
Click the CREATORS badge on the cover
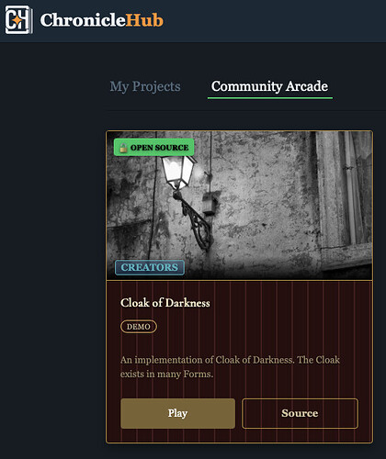[x=150, y=267]
